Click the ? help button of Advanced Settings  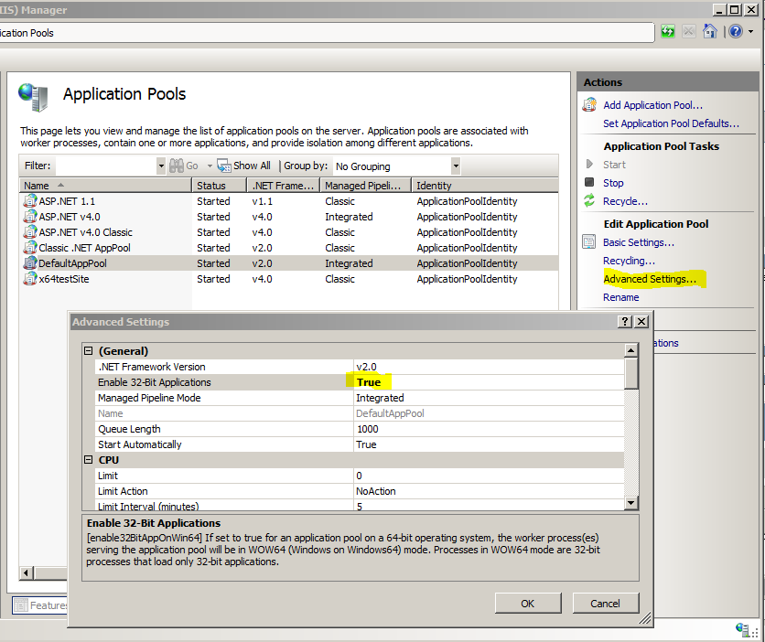[x=624, y=321]
